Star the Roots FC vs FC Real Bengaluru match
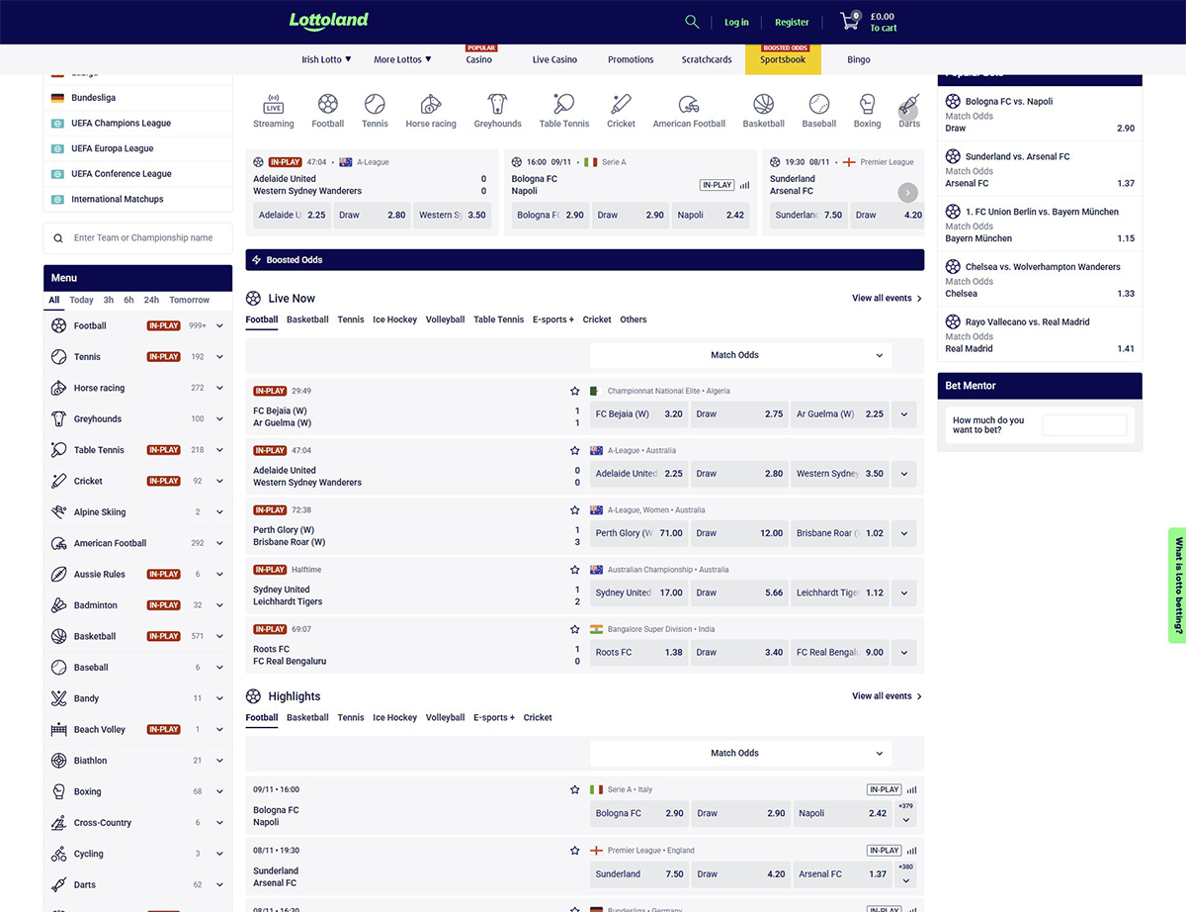1186x912 pixels. (574, 629)
